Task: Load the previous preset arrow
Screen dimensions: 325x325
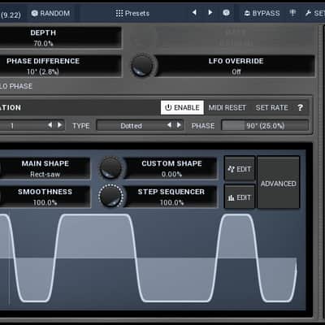Action: pos(194,12)
